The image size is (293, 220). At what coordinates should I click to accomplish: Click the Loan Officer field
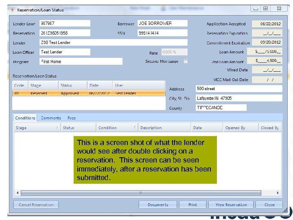point(65,52)
